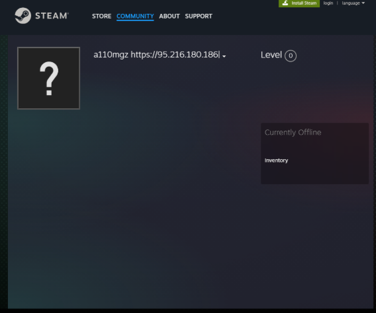
Task: Click the STEAM wordmark text
Action: pos(52,16)
